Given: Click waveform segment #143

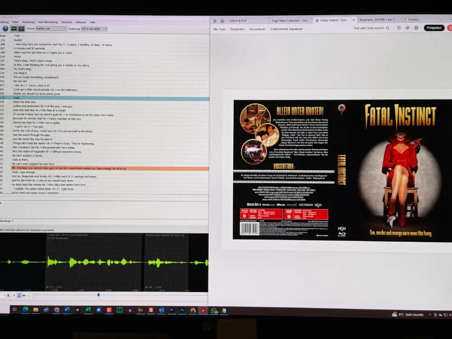Looking at the screenshot, I should coord(94,262).
